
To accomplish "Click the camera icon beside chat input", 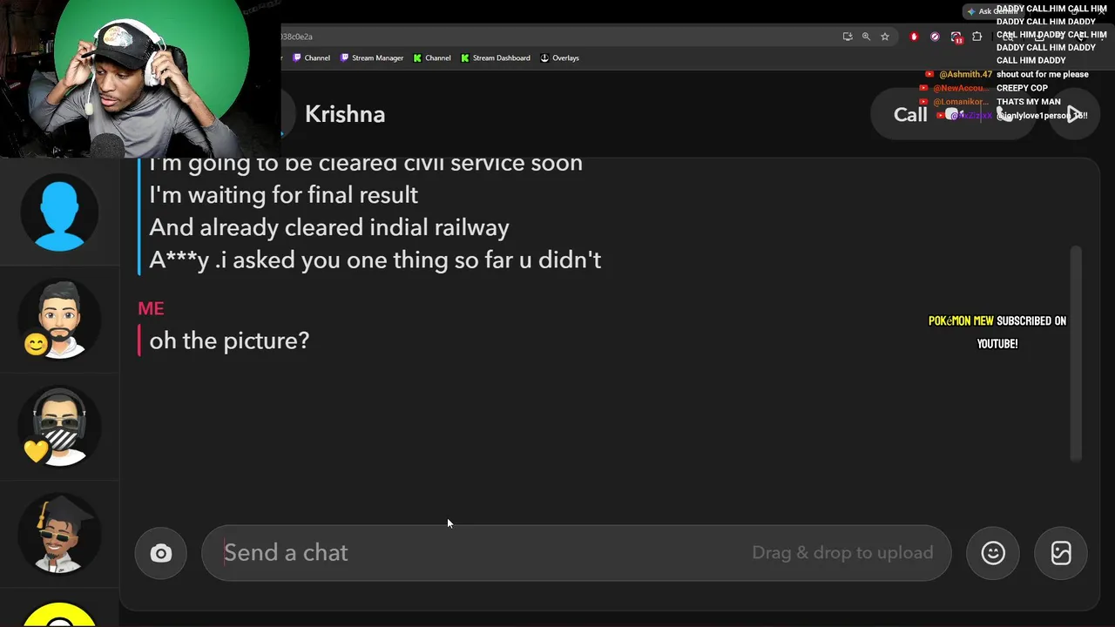I will coord(161,553).
